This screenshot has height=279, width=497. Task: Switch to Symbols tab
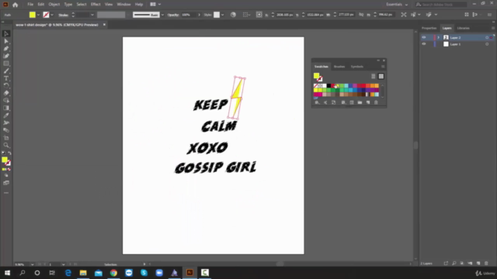[357, 67]
